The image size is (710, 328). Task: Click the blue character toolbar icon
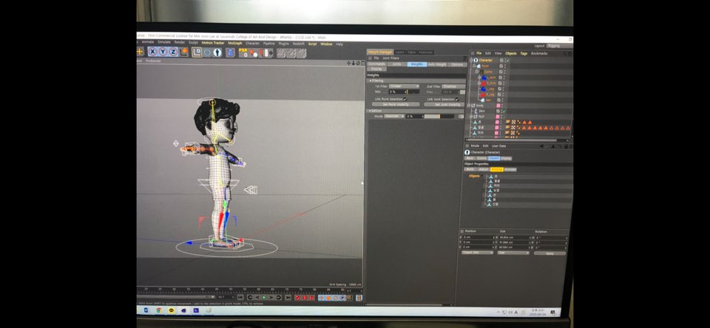pos(230,52)
